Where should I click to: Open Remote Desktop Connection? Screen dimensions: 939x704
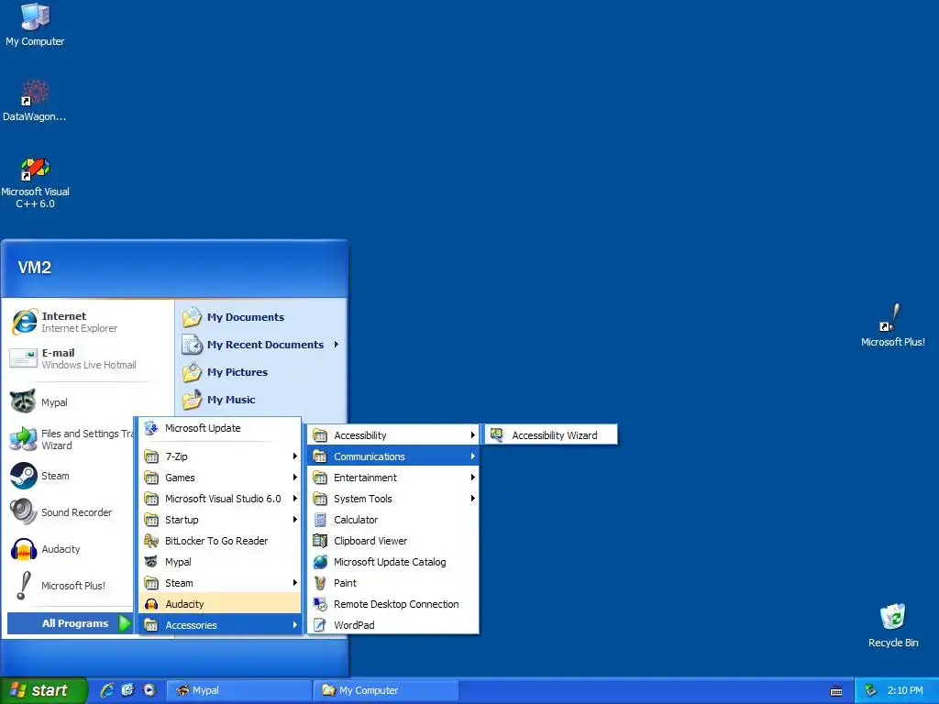coord(392,604)
